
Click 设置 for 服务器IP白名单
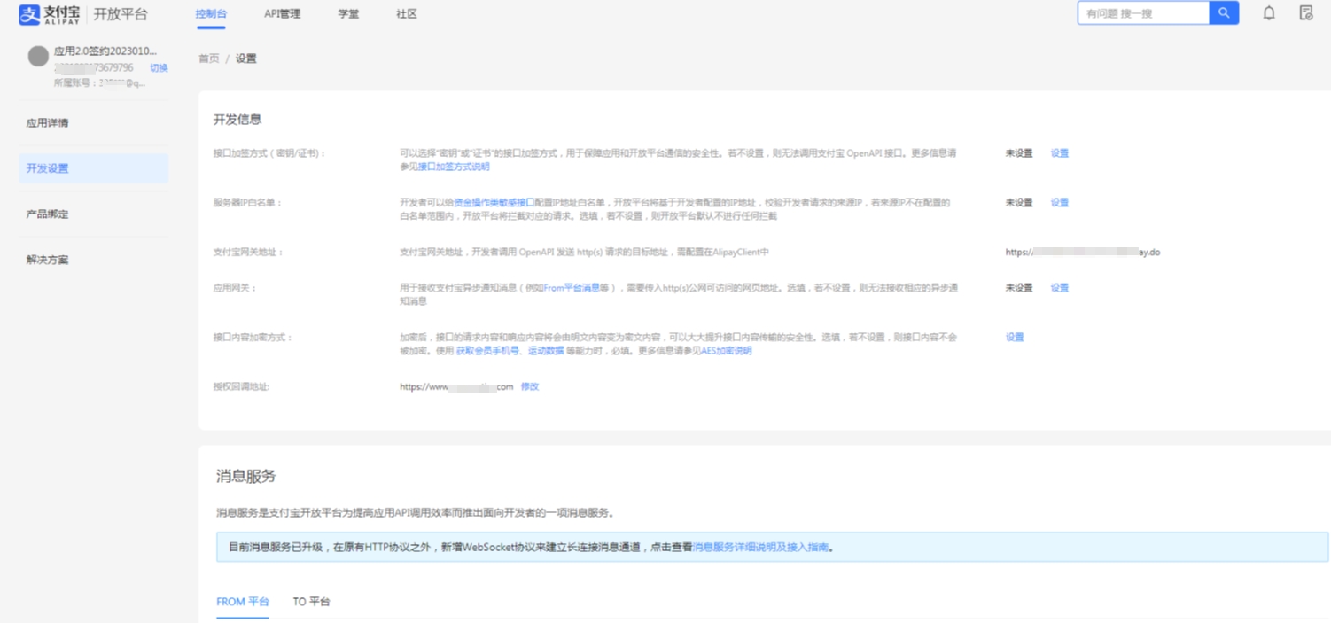[x=1059, y=203]
